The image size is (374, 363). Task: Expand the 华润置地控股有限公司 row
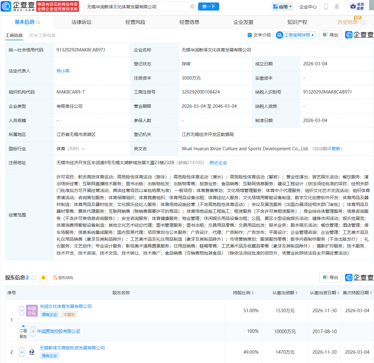tap(33, 331)
